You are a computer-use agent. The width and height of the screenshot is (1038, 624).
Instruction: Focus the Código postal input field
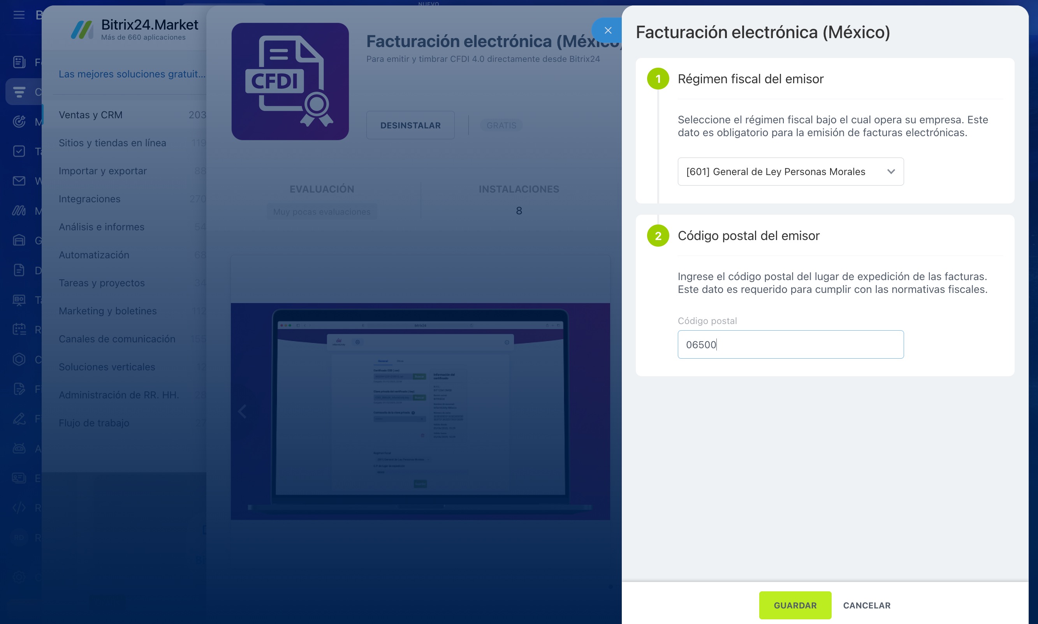790,344
